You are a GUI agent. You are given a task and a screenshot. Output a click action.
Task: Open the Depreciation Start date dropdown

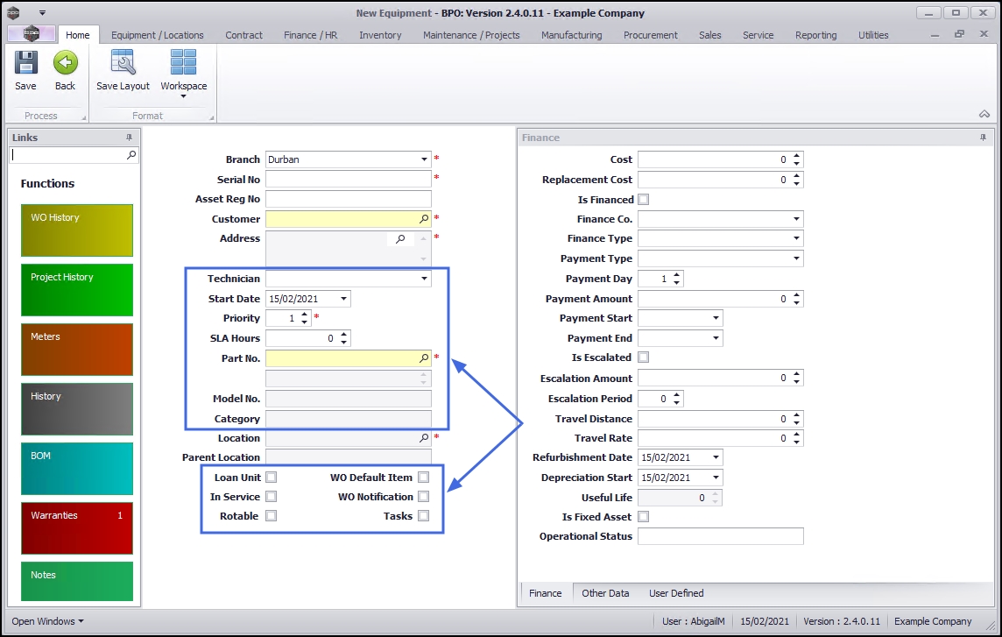[716, 478]
